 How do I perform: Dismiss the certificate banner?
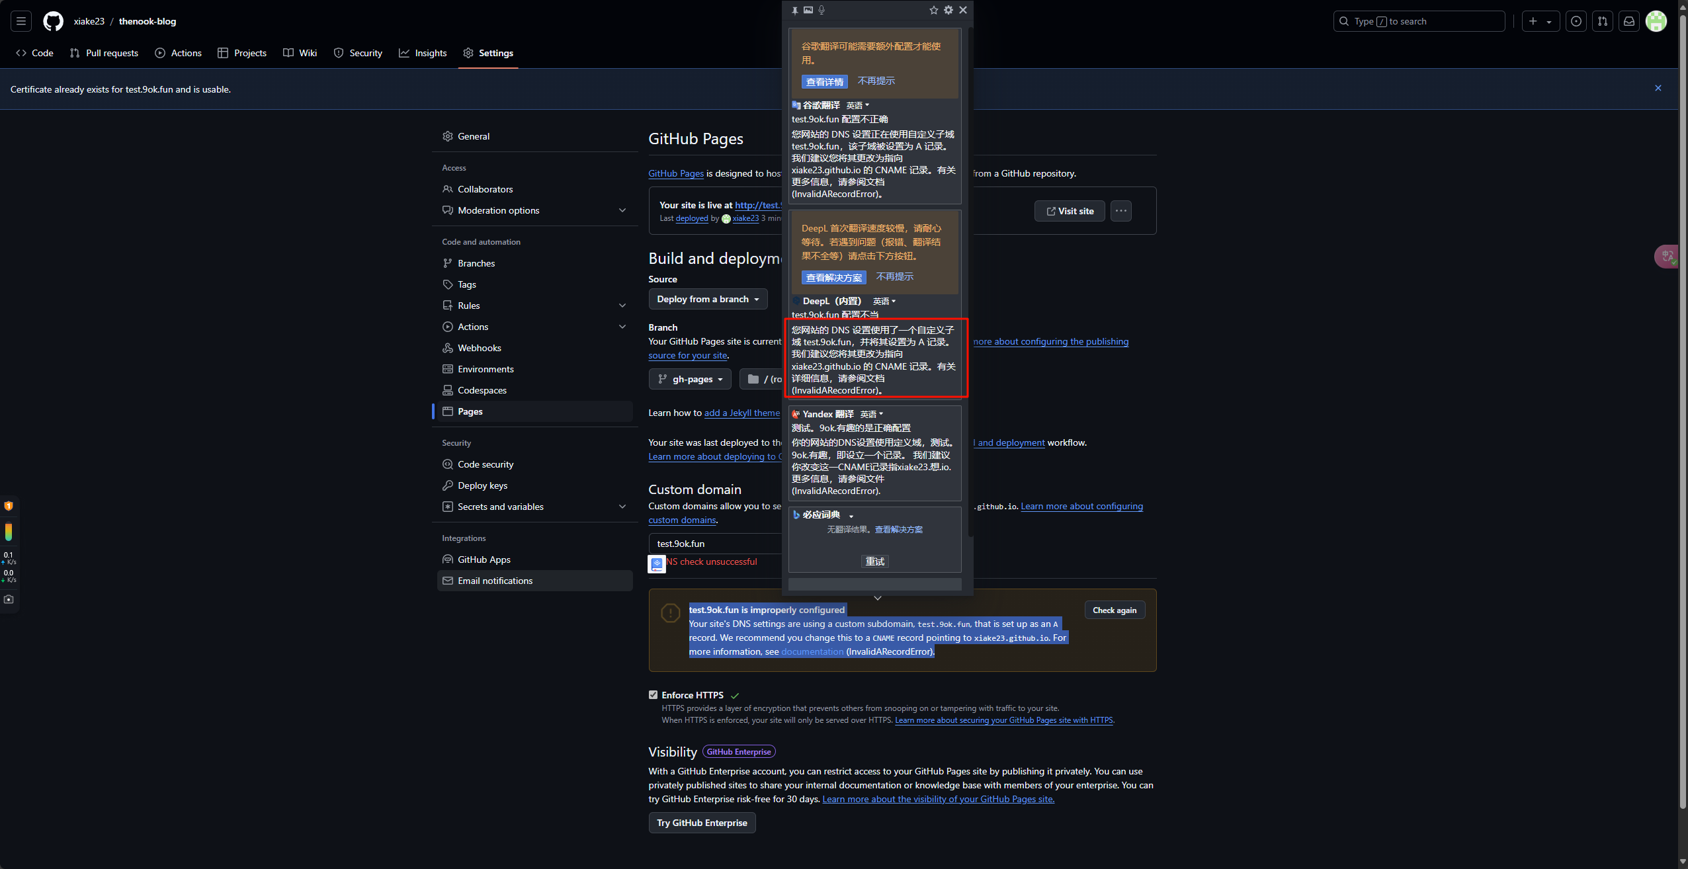coord(1658,88)
